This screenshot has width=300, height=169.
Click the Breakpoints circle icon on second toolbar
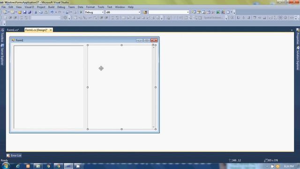pyautogui.click(x=65, y=18)
